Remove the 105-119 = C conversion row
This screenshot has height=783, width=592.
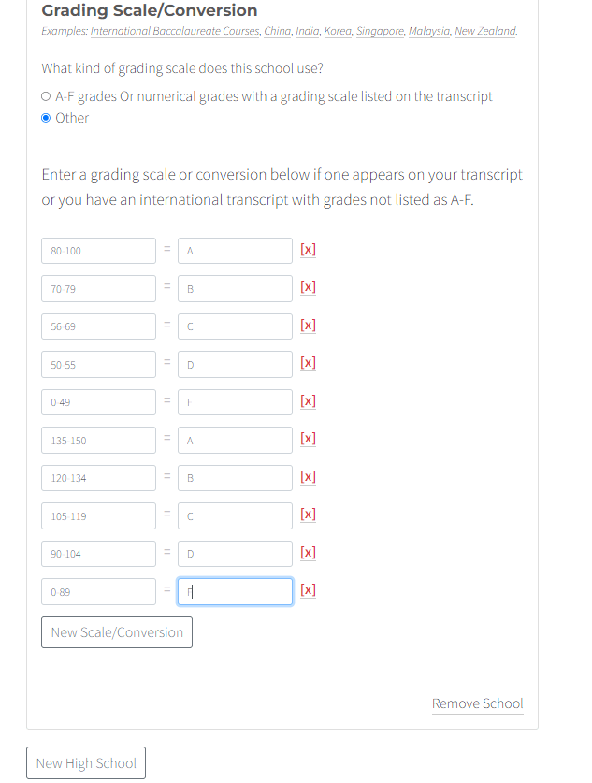click(x=308, y=515)
